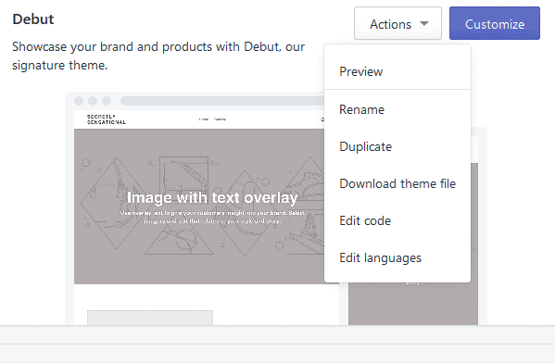Click the Customize button
The width and height of the screenshot is (555, 363).
495,23
